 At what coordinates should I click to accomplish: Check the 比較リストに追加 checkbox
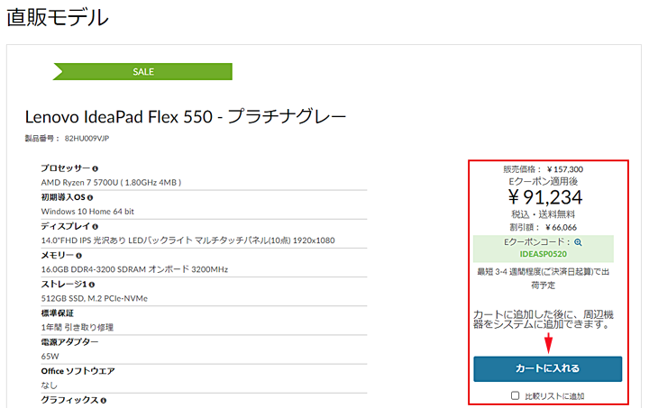click(515, 395)
